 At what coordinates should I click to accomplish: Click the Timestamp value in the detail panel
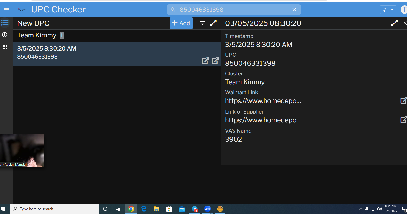pos(259,45)
